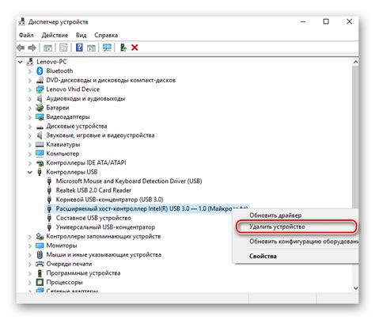Image resolution: width=375 pixels, height=320 pixels.
Task: Expand the Bluetooth category
Action: 30,71
